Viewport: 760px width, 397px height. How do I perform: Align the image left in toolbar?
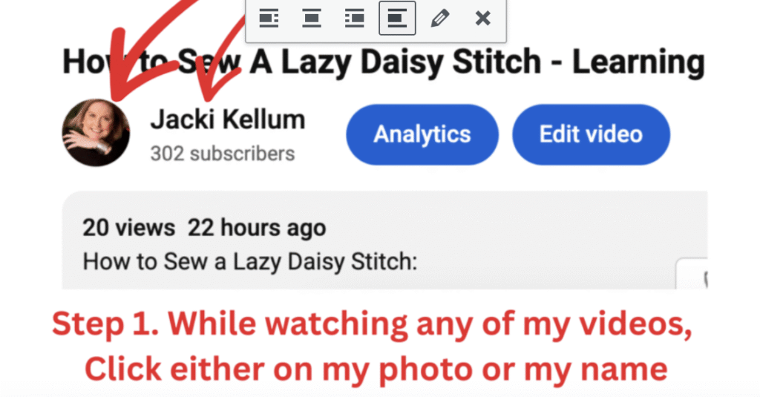pyautogui.click(x=269, y=19)
